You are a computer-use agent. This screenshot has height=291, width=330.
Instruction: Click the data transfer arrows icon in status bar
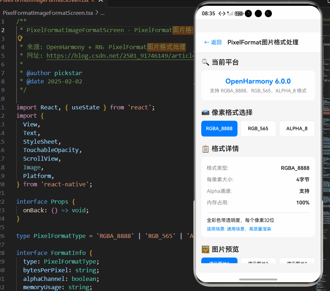222,14
